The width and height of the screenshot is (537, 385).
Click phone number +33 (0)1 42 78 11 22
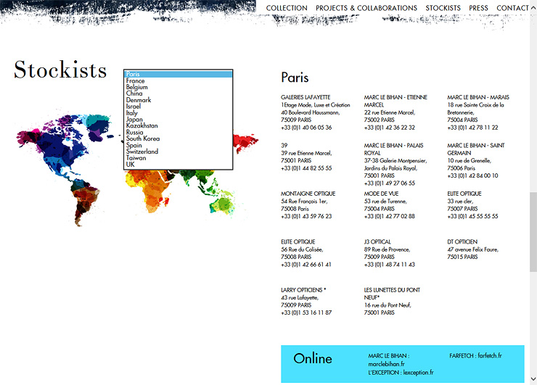[472, 128]
